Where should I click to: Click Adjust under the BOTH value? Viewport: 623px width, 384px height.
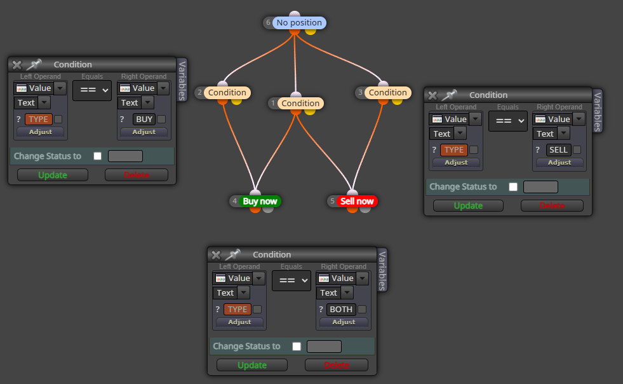344,322
